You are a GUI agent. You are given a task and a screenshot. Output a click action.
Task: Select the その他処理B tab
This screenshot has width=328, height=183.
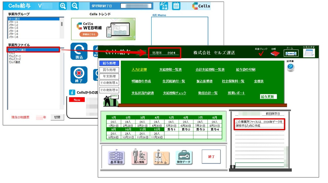pyautogui.click(x=109, y=90)
